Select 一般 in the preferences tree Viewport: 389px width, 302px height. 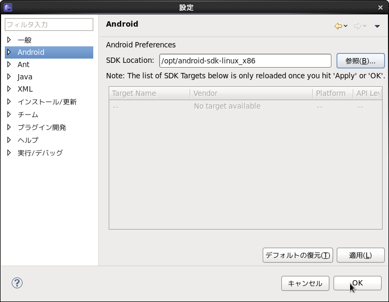25,40
